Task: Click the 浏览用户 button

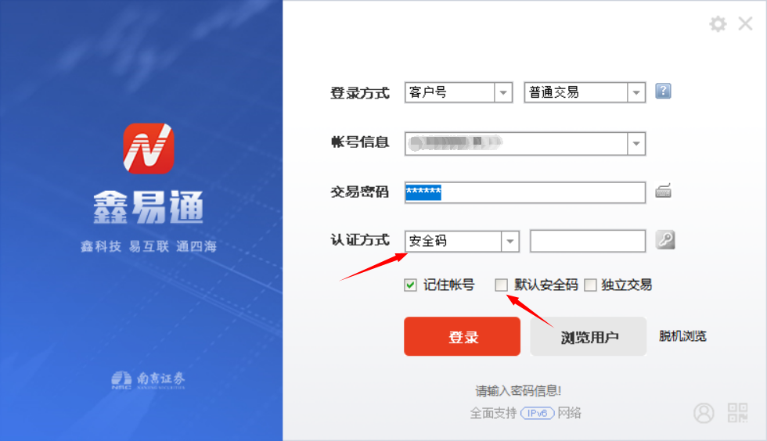Action: coord(589,336)
